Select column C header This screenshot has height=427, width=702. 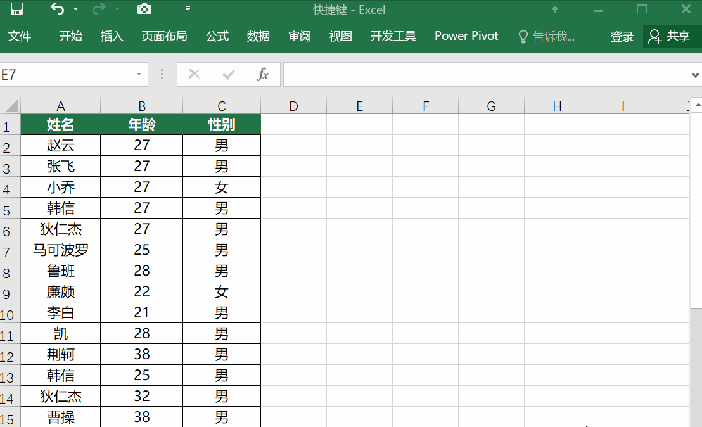(x=222, y=106)
